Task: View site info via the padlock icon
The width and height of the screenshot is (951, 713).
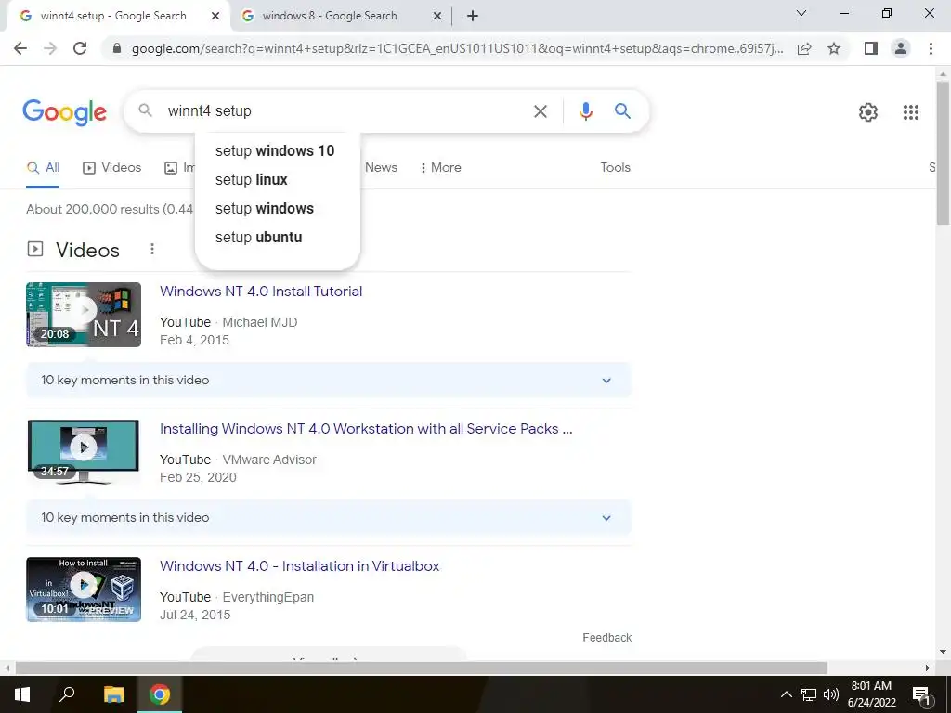Action: point(117,48)
